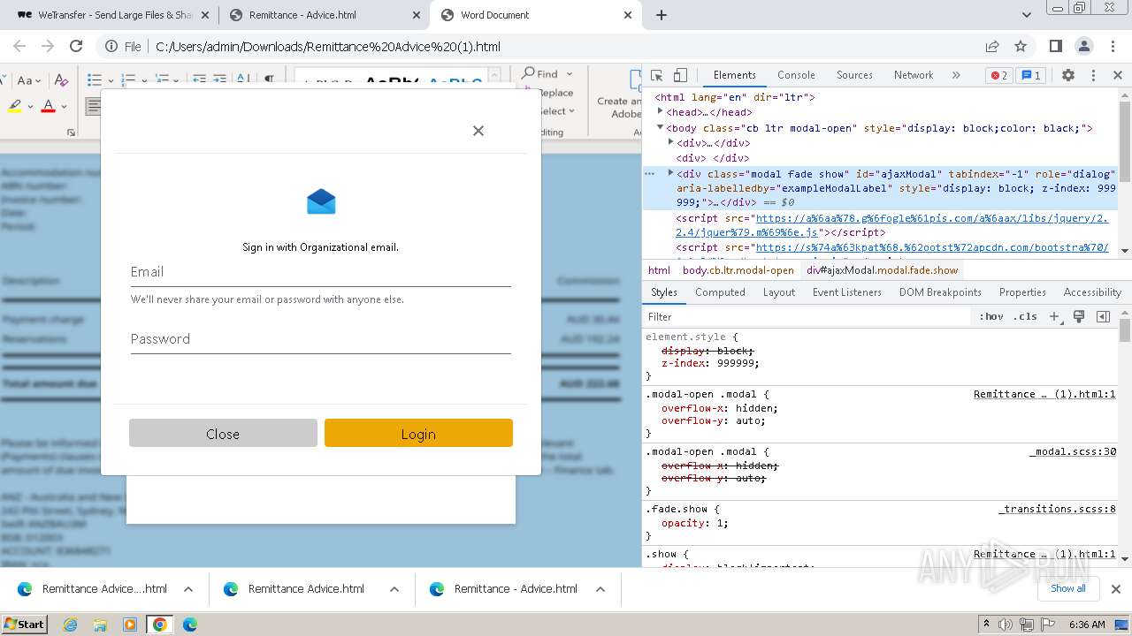Screen dimensions: 1132x636
Task: Open the DOM Breakpoints tab
Action: (940, 292)
